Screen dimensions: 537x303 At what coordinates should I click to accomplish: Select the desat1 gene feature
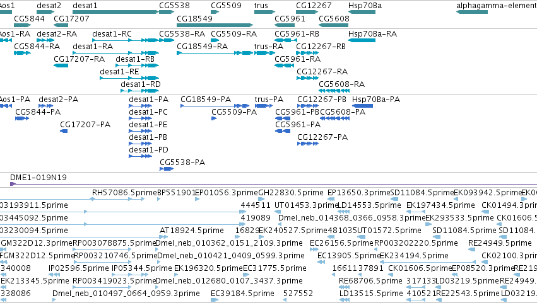click(x=115, y=12)
